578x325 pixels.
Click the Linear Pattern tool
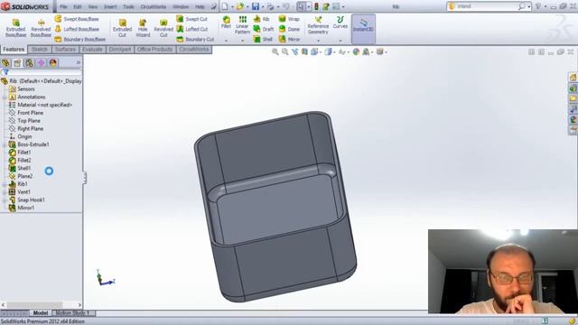tap(242, 24)
